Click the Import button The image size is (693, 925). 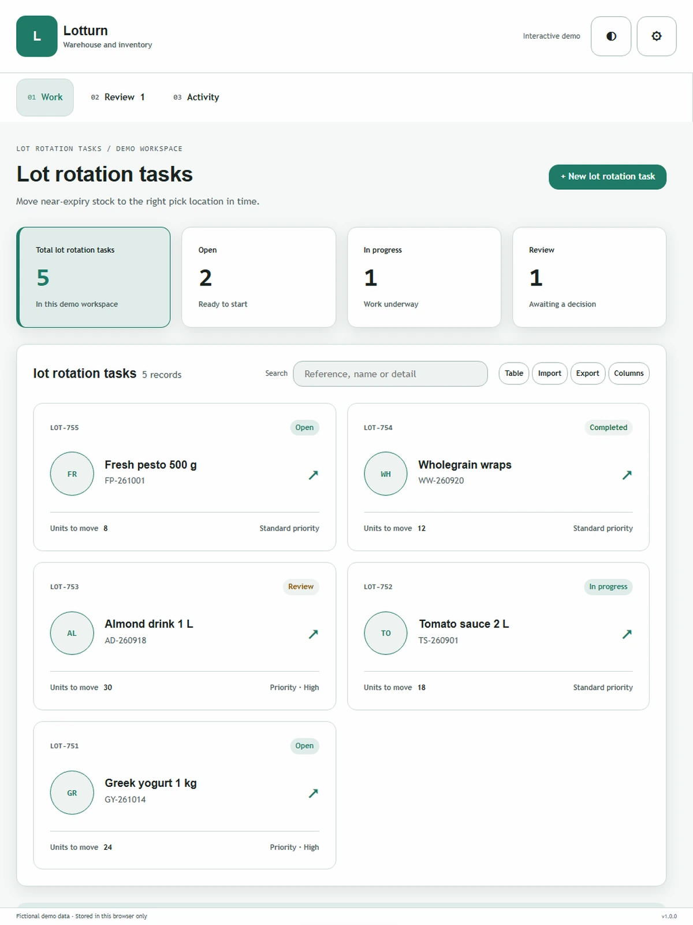550,373
